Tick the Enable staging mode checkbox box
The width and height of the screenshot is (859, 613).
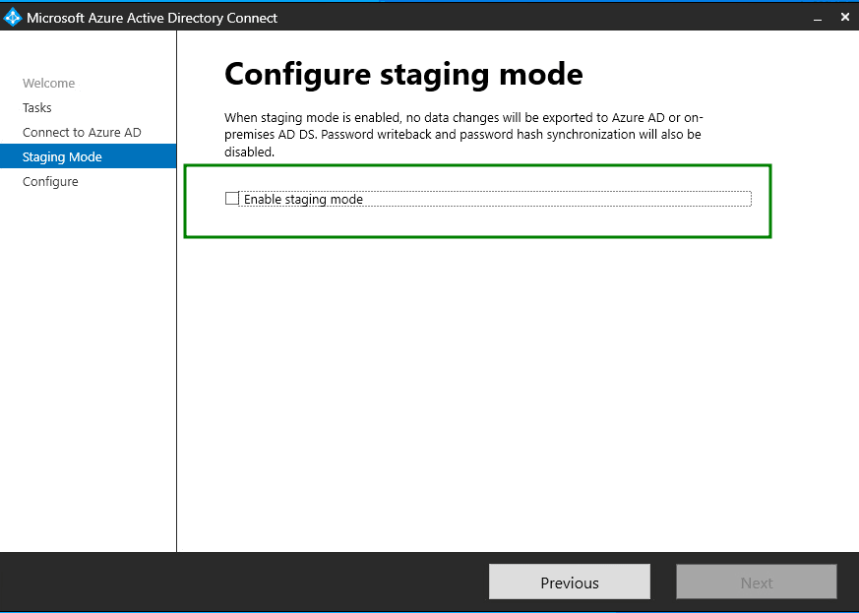pos(232,199)
